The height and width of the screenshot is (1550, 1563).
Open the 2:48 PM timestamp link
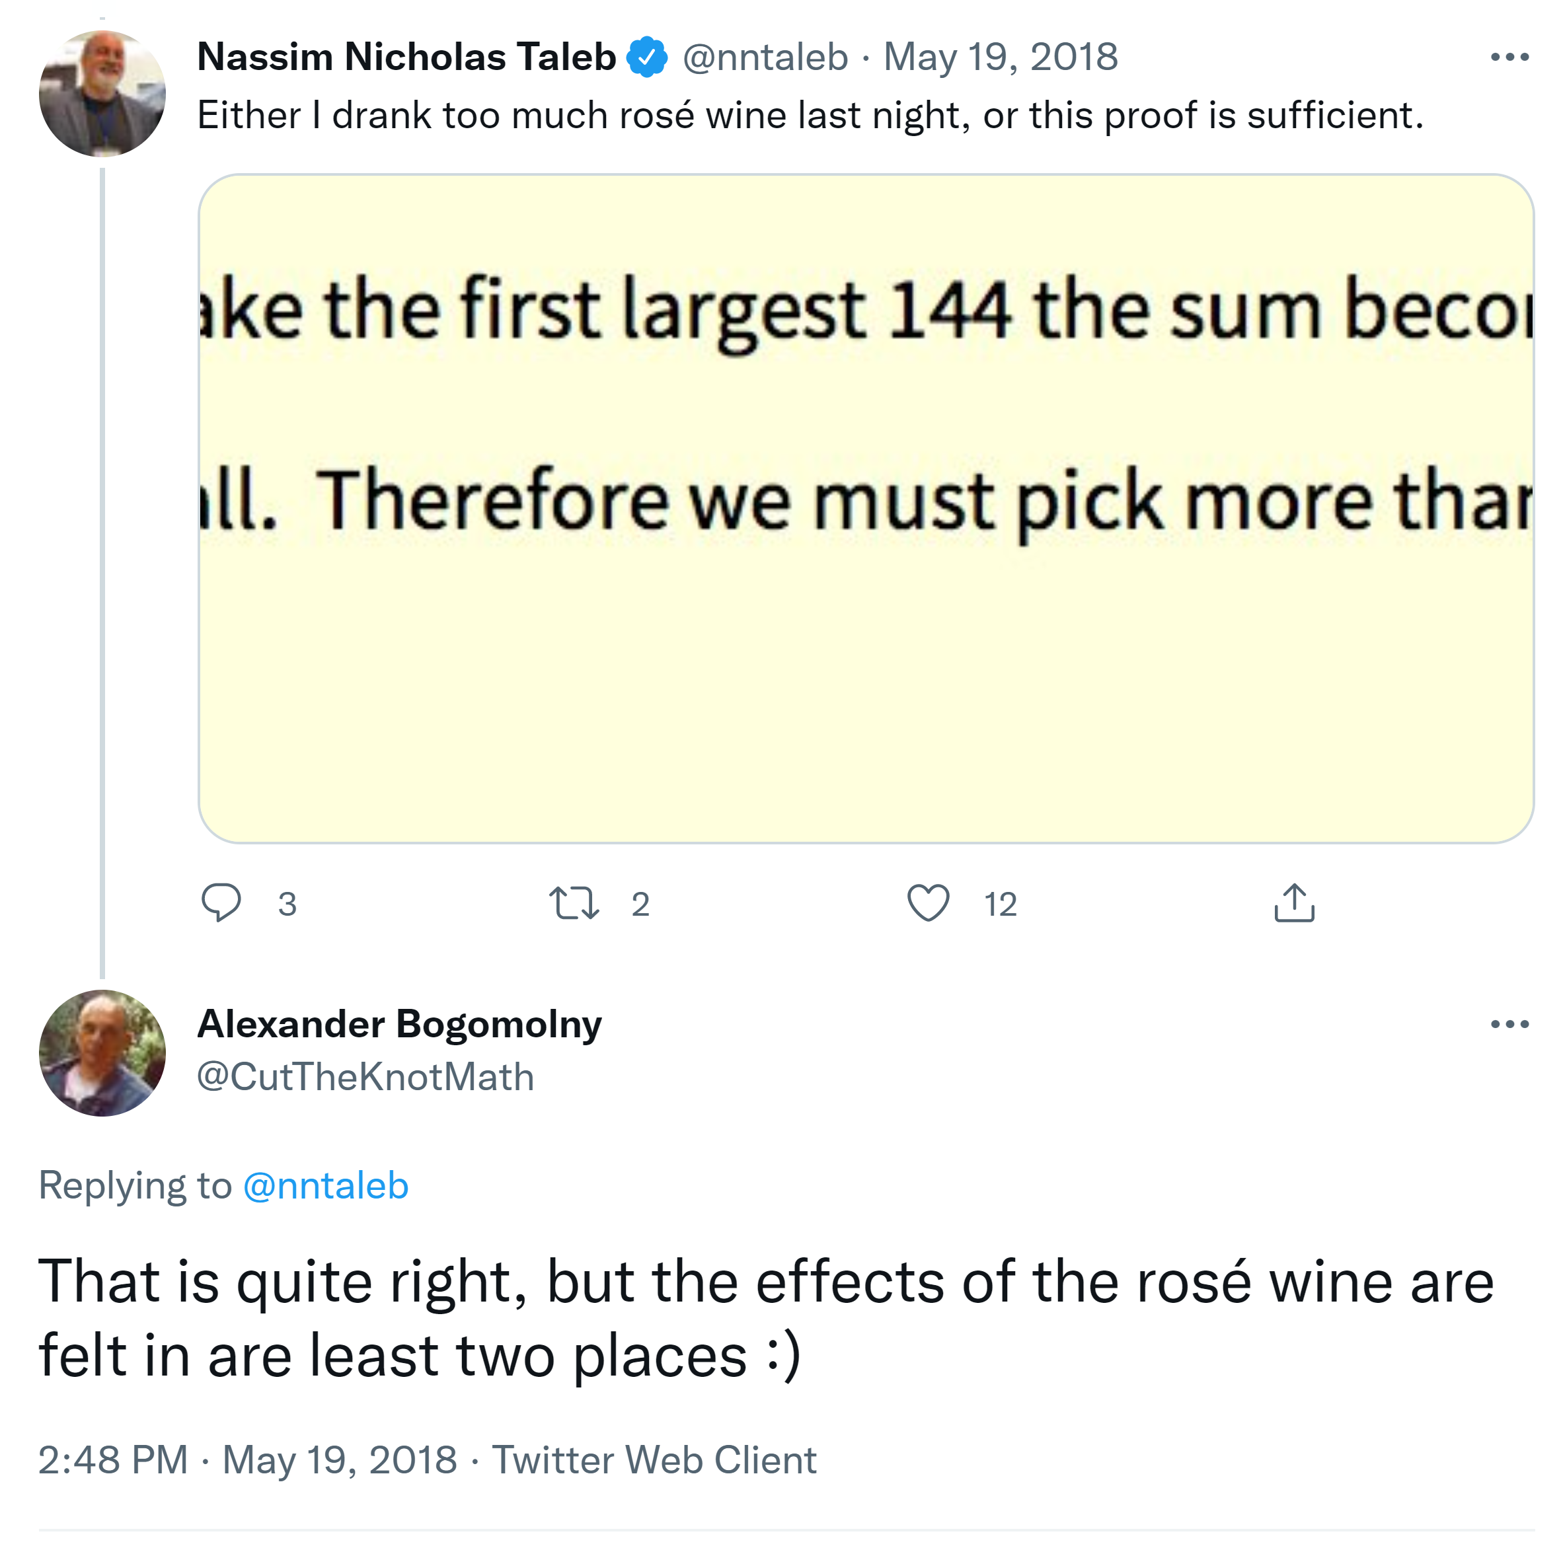click(113, 1460)
